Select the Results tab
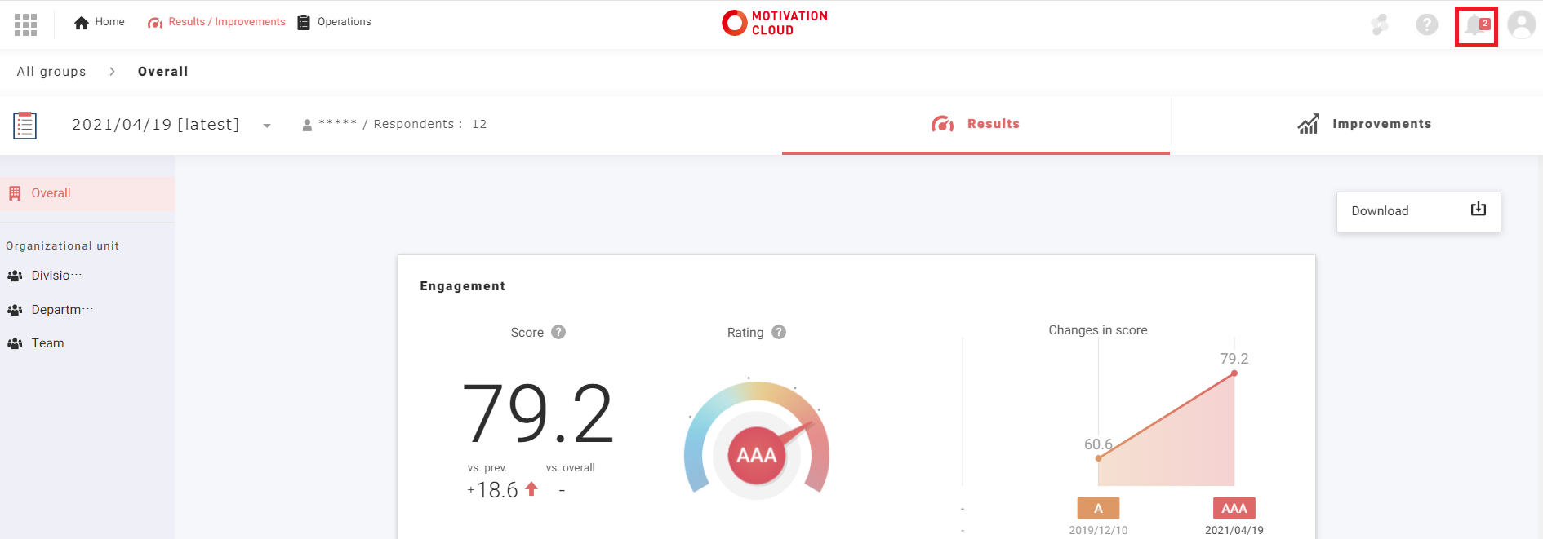Viewport: 1543px width, 539px height. (x=976, y=124)
